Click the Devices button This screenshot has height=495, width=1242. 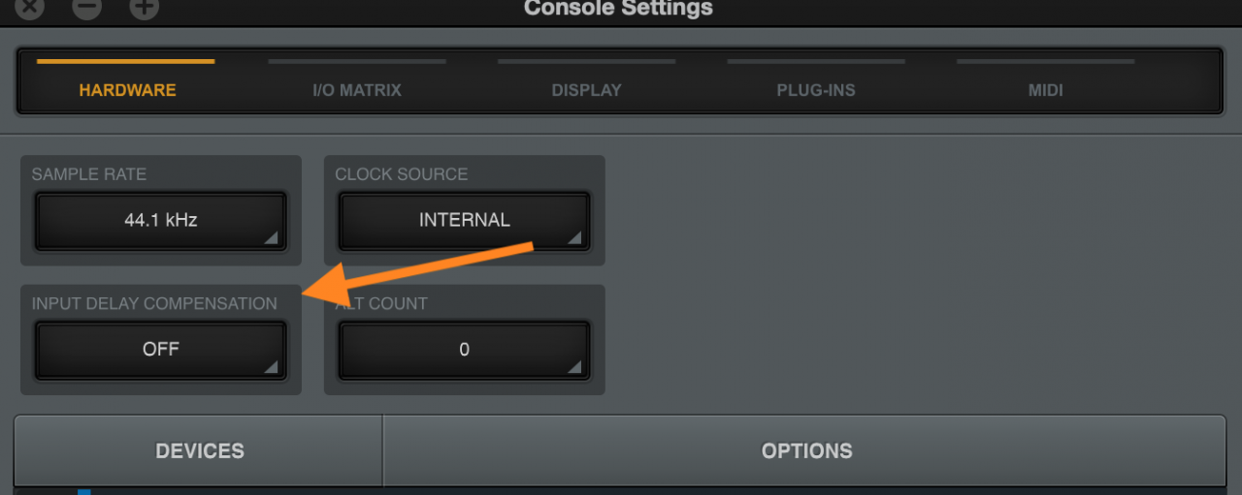tap(200, 450)
